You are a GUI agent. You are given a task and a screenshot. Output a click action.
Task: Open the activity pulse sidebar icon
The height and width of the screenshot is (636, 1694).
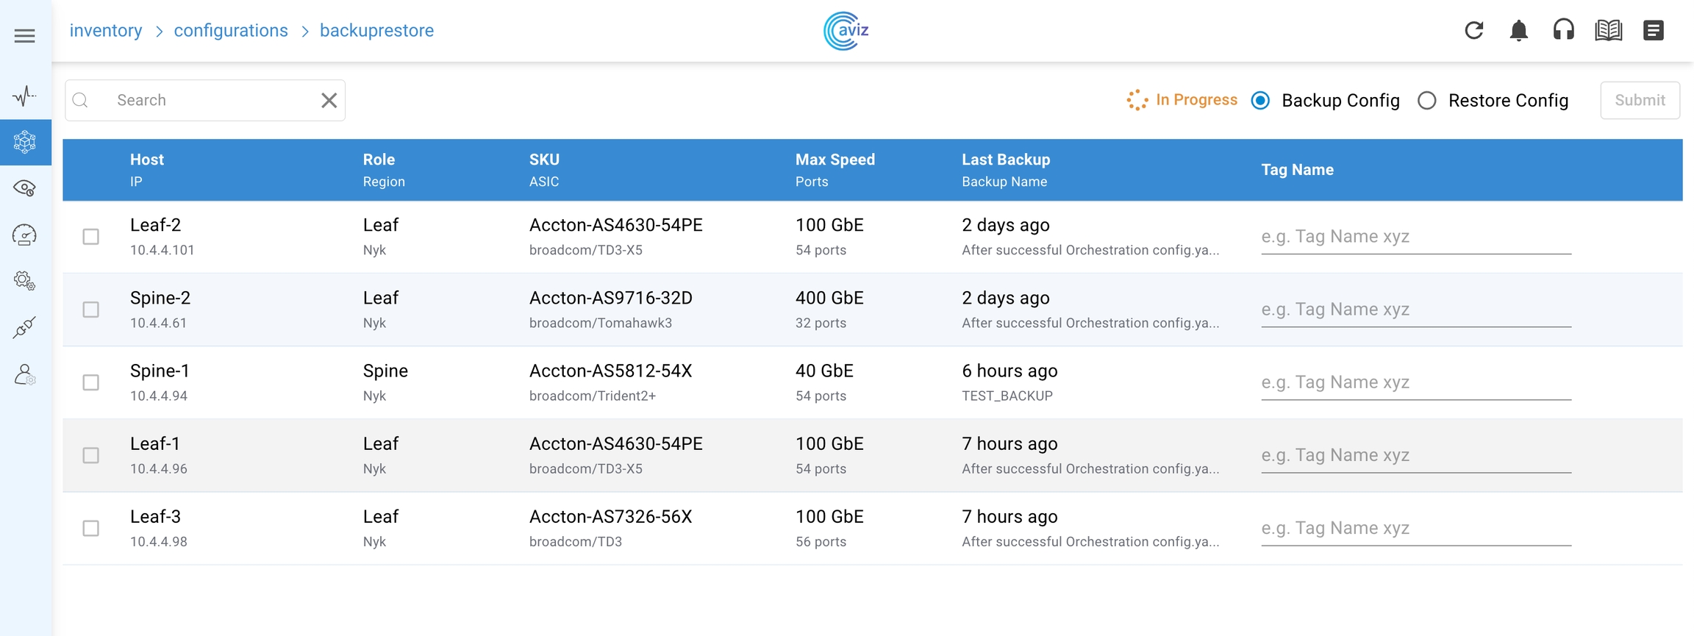click(24, 96)
